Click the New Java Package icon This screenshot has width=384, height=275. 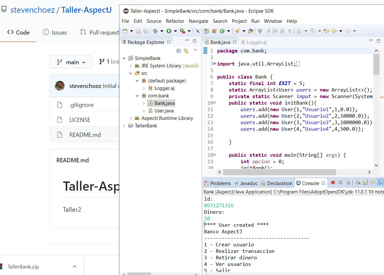214,31
